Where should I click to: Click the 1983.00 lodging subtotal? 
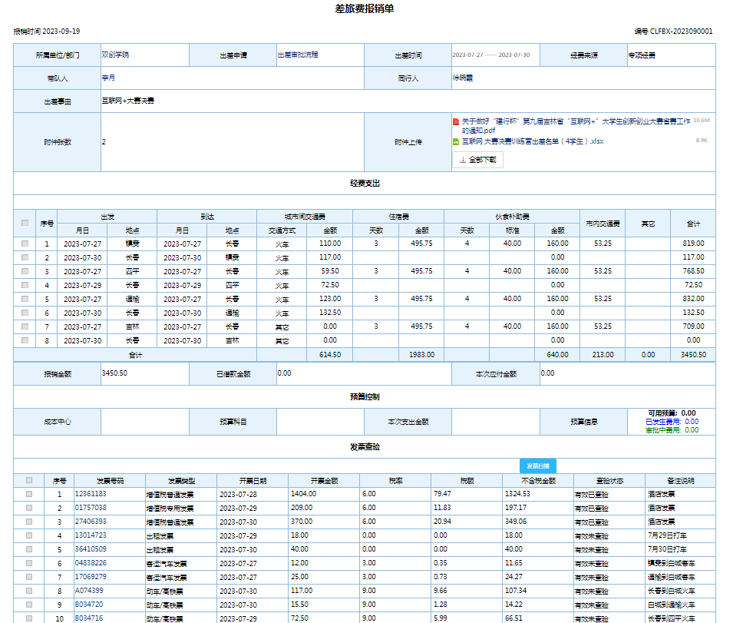point(421,355)
